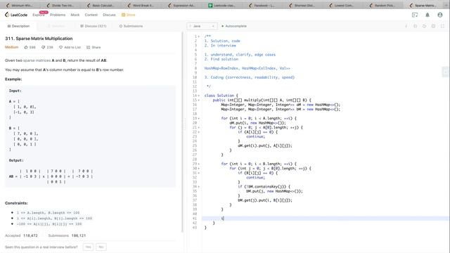Reset code to default icon
The height and width of the screenshot is (253, 450).
coord(424,26)
